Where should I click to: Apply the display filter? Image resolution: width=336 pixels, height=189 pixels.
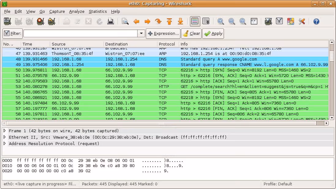[x=213, y=34]
